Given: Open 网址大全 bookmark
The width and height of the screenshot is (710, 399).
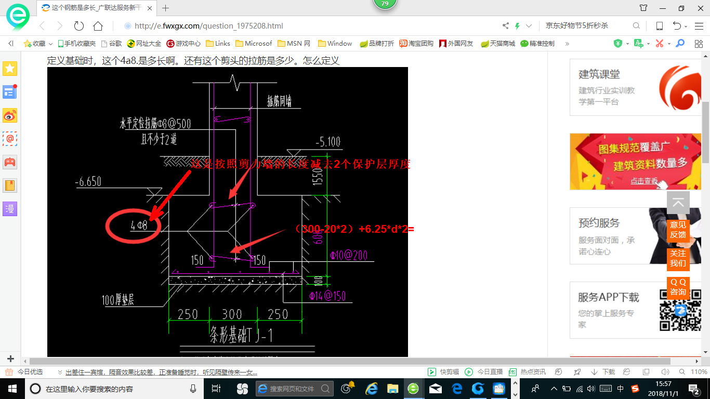Looking at the screenshot, I should click(x=144, y=44).
